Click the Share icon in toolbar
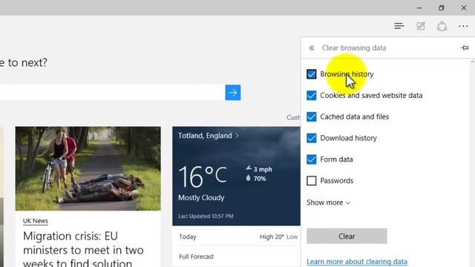 442,26
